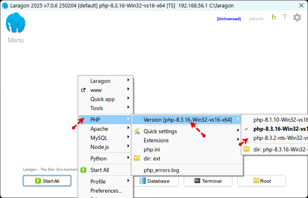Choose Start All in the context menu

click(105, 170)
